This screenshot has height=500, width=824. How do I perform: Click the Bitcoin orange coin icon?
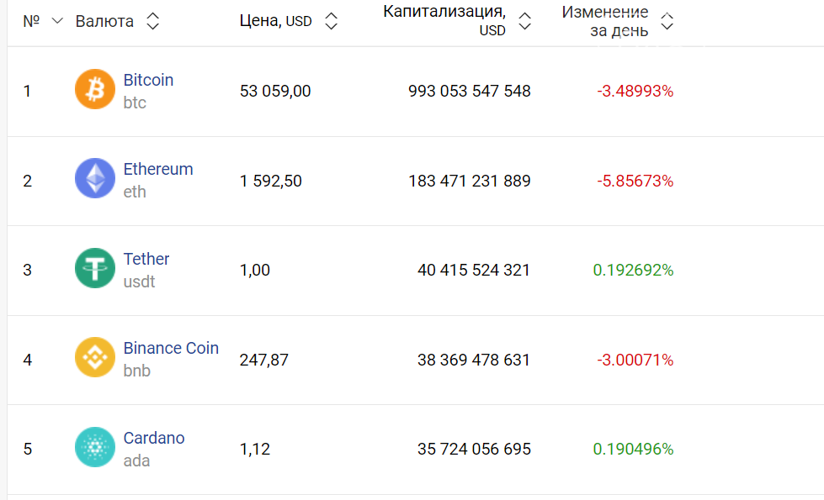(x=95, y=89)
